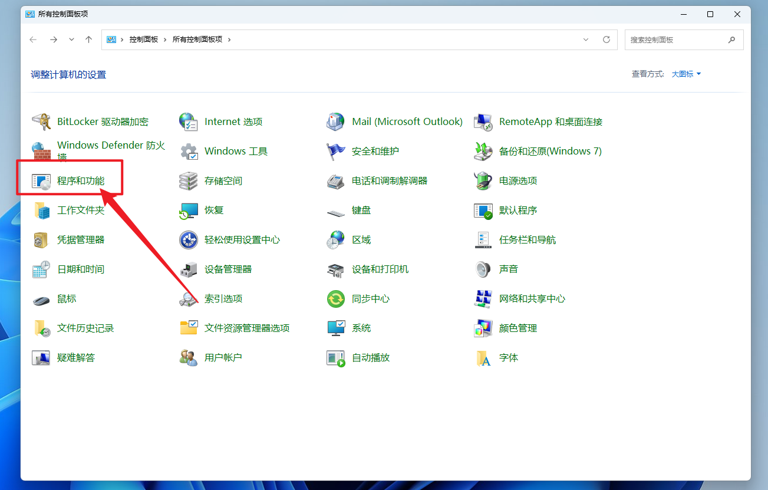Open the 颜色管理 icon
This screenshot has height=490, width=768.
coord(483,328)
